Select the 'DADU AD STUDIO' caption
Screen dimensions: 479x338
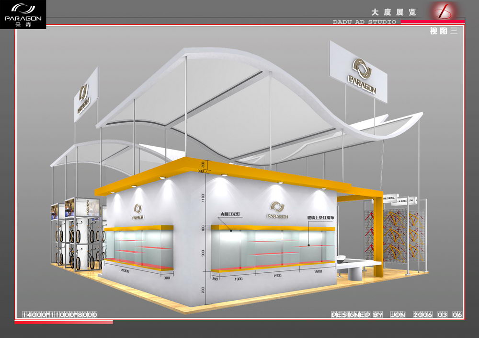click(x=365, y=22)
